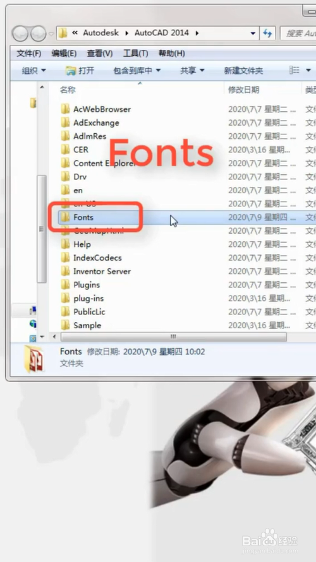Screen dimensions: 316x562
Task: Select the Plugins folder icon
Action: tap(65, 285)
